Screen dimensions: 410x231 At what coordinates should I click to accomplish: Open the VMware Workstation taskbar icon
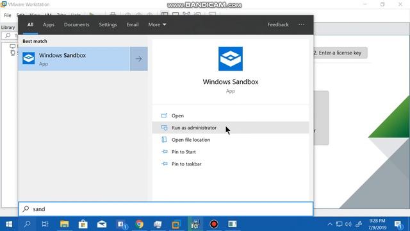click(176, 224)
